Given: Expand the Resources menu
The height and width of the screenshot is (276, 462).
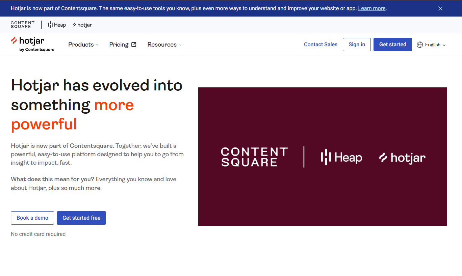Looking at the screenshot, I should 164,45.
